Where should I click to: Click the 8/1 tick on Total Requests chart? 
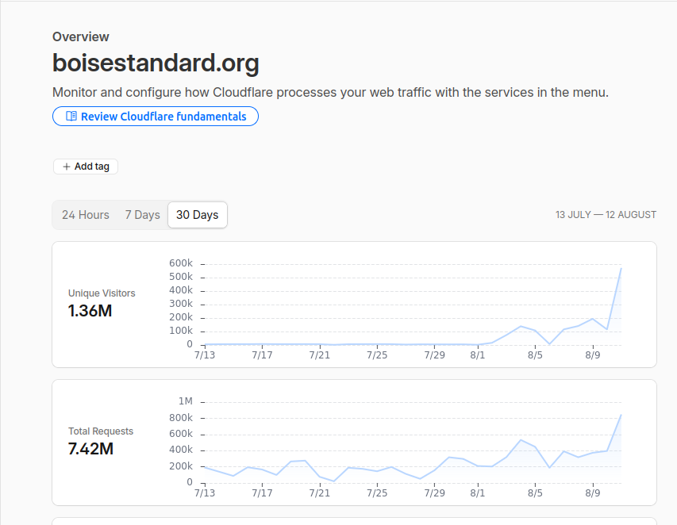pos(478,493)
